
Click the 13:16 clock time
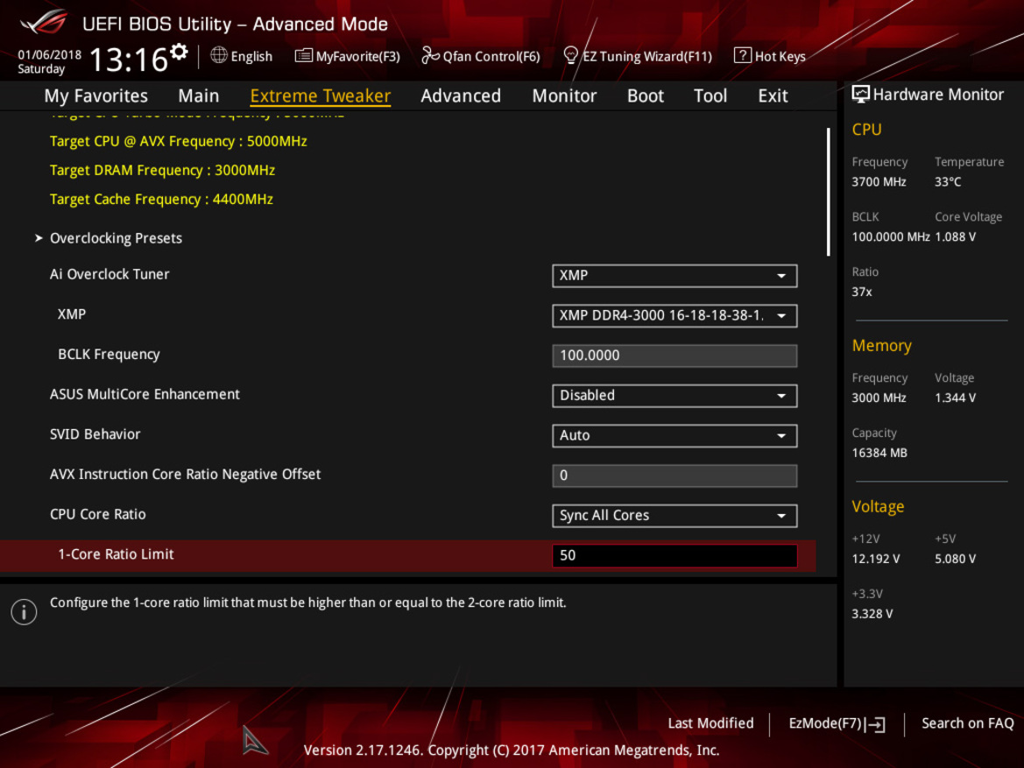pos(129,60)
